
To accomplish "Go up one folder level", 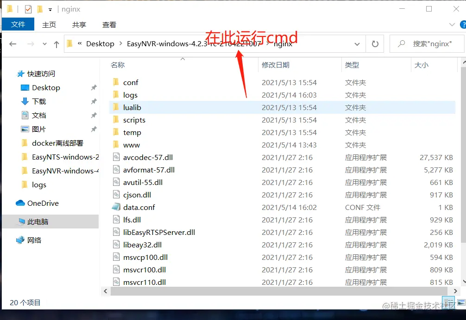I will coord(57,44).
